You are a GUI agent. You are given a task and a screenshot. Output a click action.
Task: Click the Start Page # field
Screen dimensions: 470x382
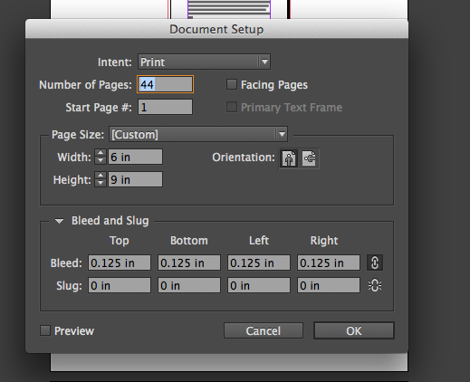tap(165, 107)
